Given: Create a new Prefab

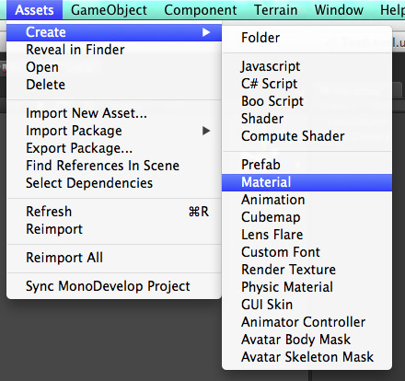Looking at the screenshot, I should click(x=307, y=165).
